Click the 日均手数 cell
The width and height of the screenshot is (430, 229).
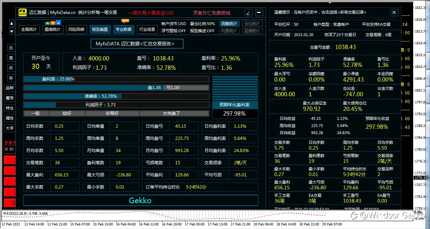point(51,126)
